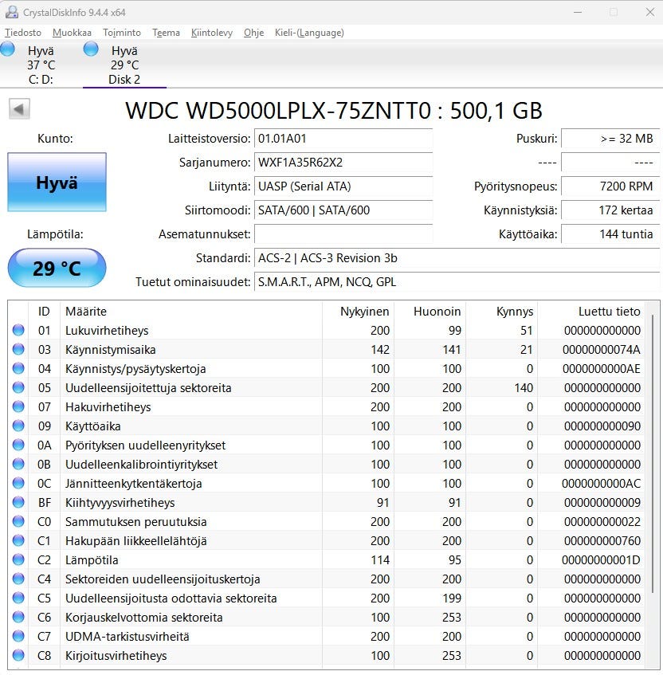The width and height of the screenshot is (663, 675).
Task: Click the status icon for C7 UDMA-tarkistusvirheitä
Action: point(18,636)
